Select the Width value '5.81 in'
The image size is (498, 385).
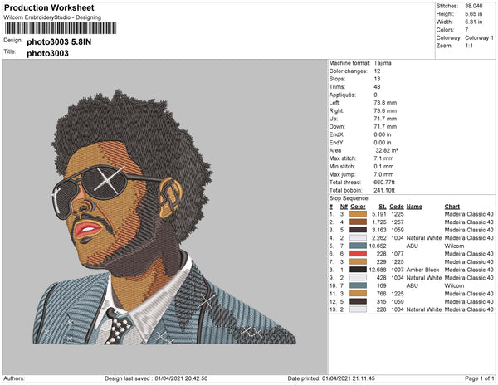pyautogui.click(x=474, y=22)
